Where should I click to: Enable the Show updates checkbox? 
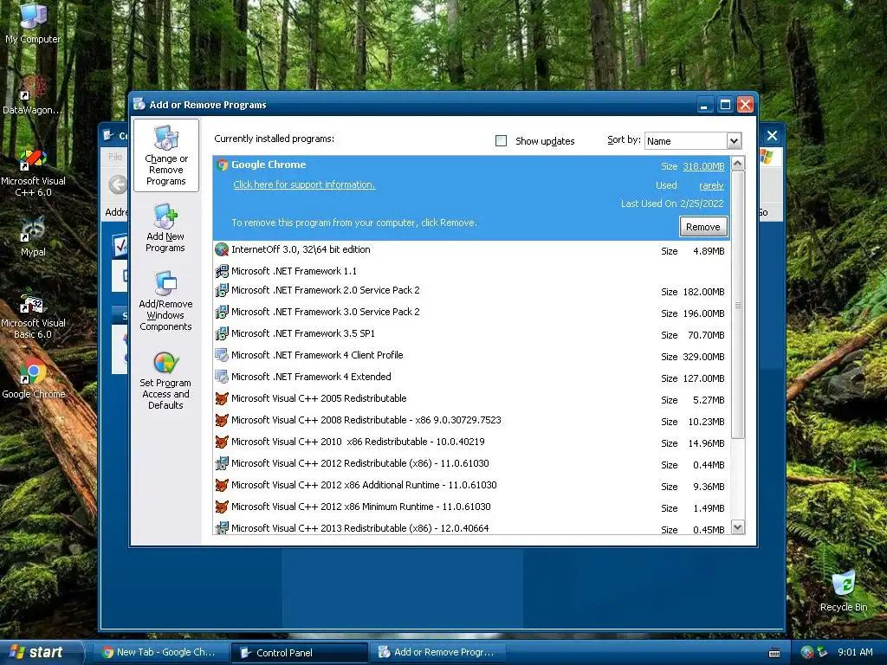point(502,141)
